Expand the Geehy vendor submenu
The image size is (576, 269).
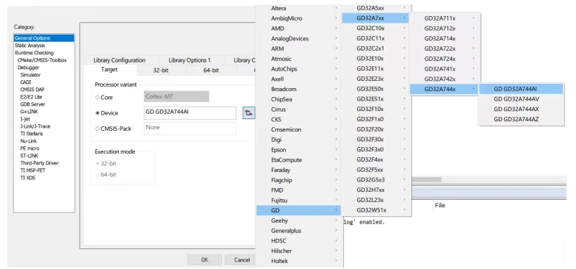point(298,220)
